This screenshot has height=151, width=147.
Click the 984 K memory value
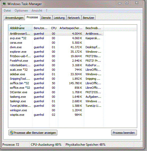[x=78, y=115]
